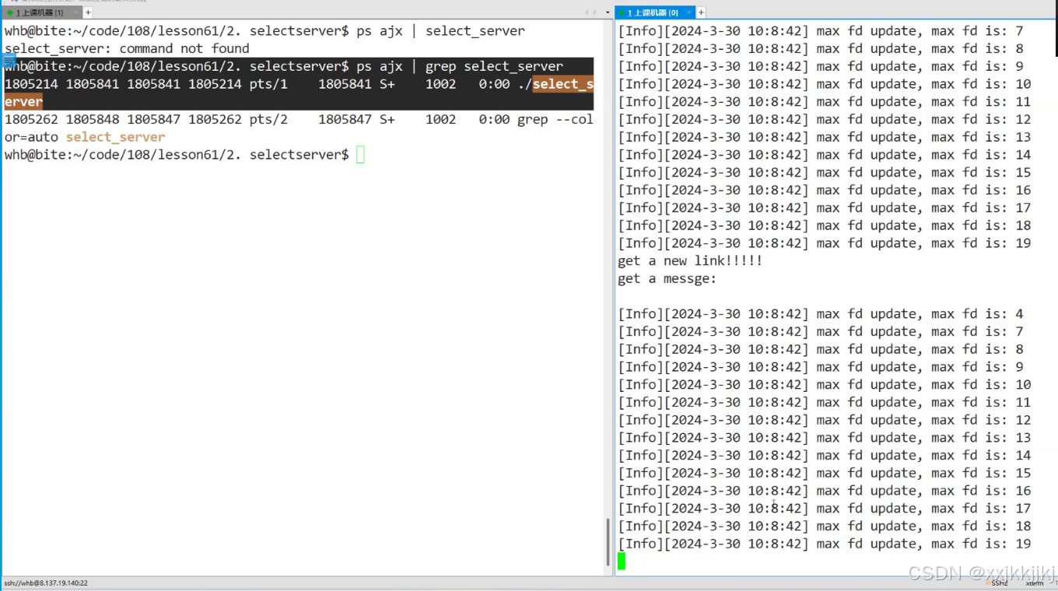Screen dimensions: 1058x591
Task: Close the 1 上课机器 [1] tab
Action: tap(75, 12)
